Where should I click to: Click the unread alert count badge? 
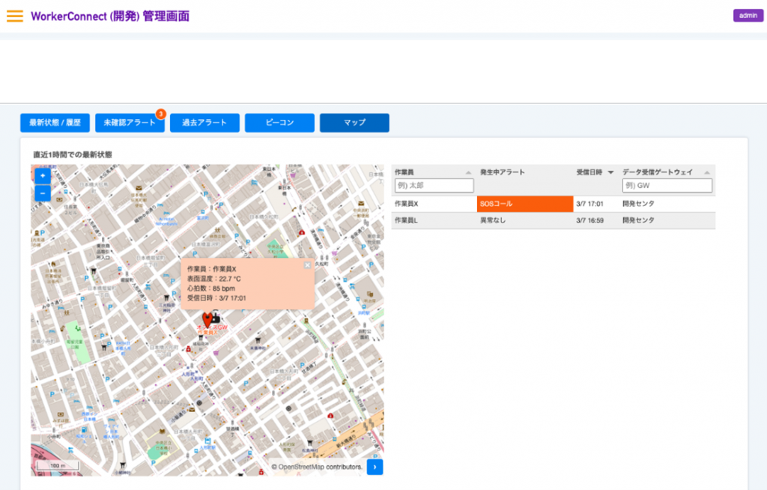click(x=160, y=114)
